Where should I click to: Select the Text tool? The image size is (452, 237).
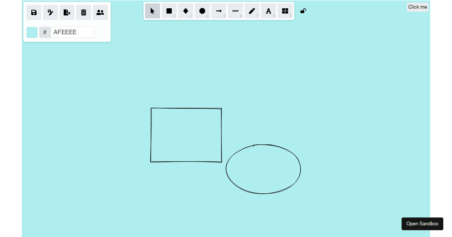click(x=269, y=11)
